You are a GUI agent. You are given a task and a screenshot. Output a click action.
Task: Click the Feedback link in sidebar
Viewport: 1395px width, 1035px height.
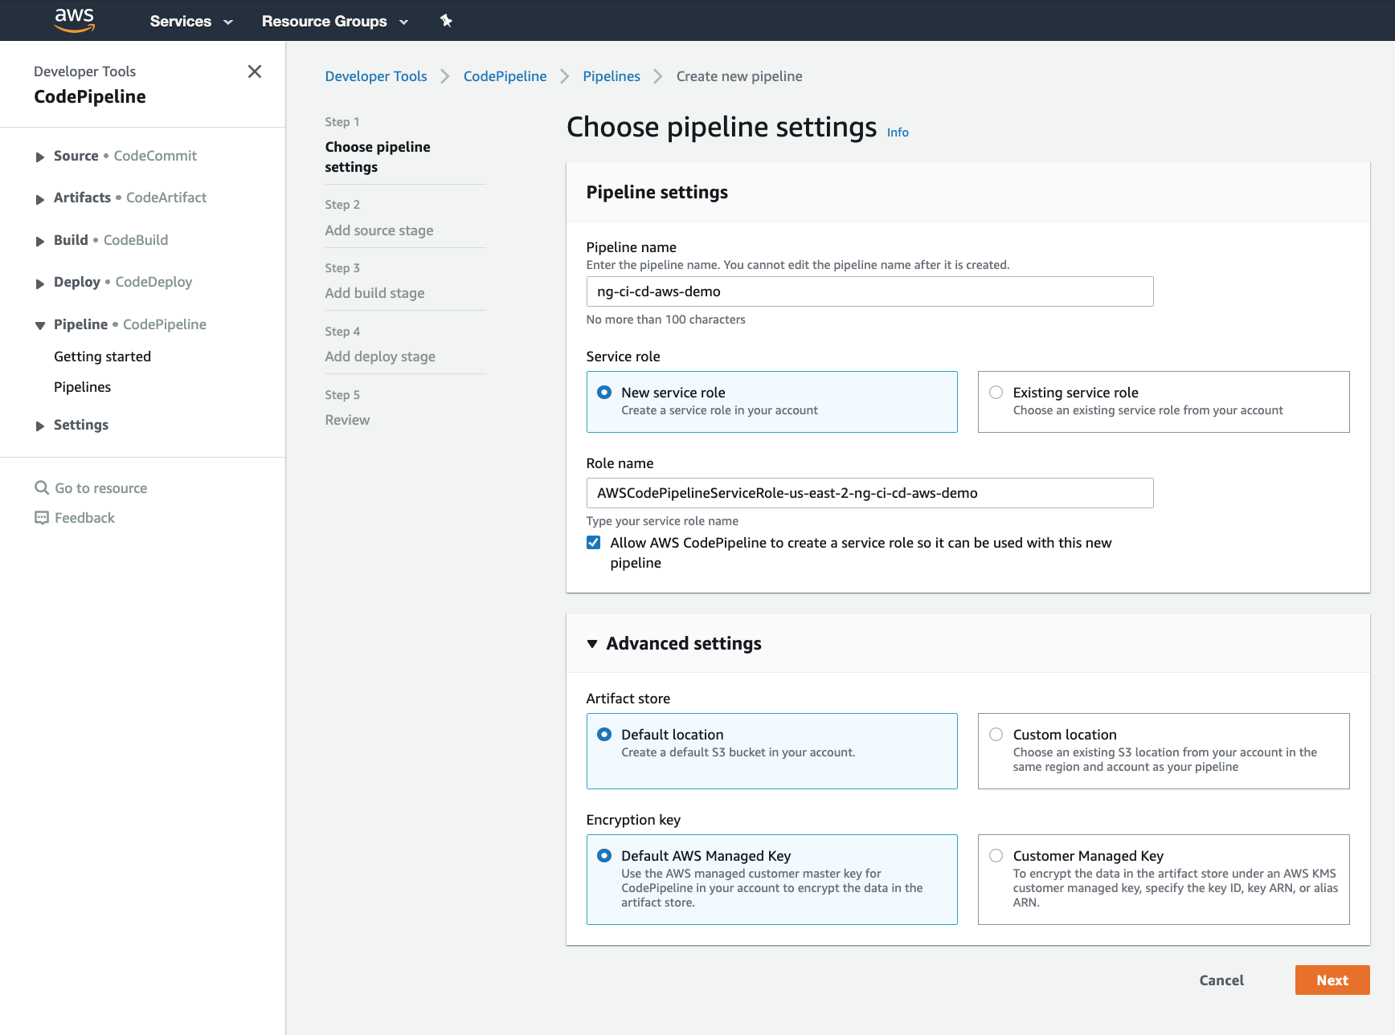click(x=84, y=518)
